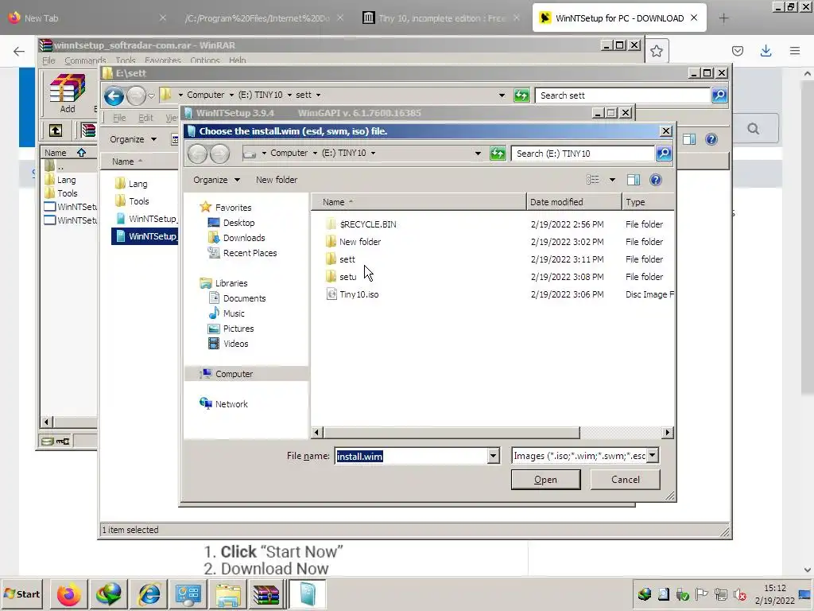Open WinRAR from the taskbar
This screenshot has height=611, width=814.
266,593
